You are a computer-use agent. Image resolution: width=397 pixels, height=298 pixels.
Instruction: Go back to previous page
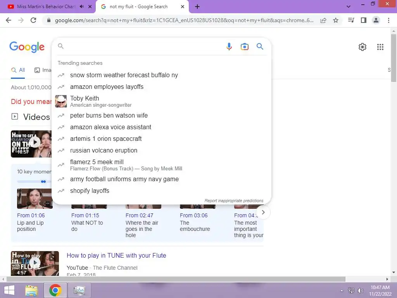[9, 20]
